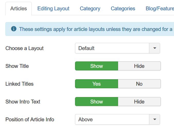Set Show Intro Text to Hide

[139, 102]
